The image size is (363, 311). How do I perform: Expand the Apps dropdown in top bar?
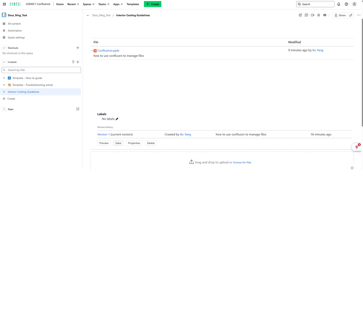[118, 4]
